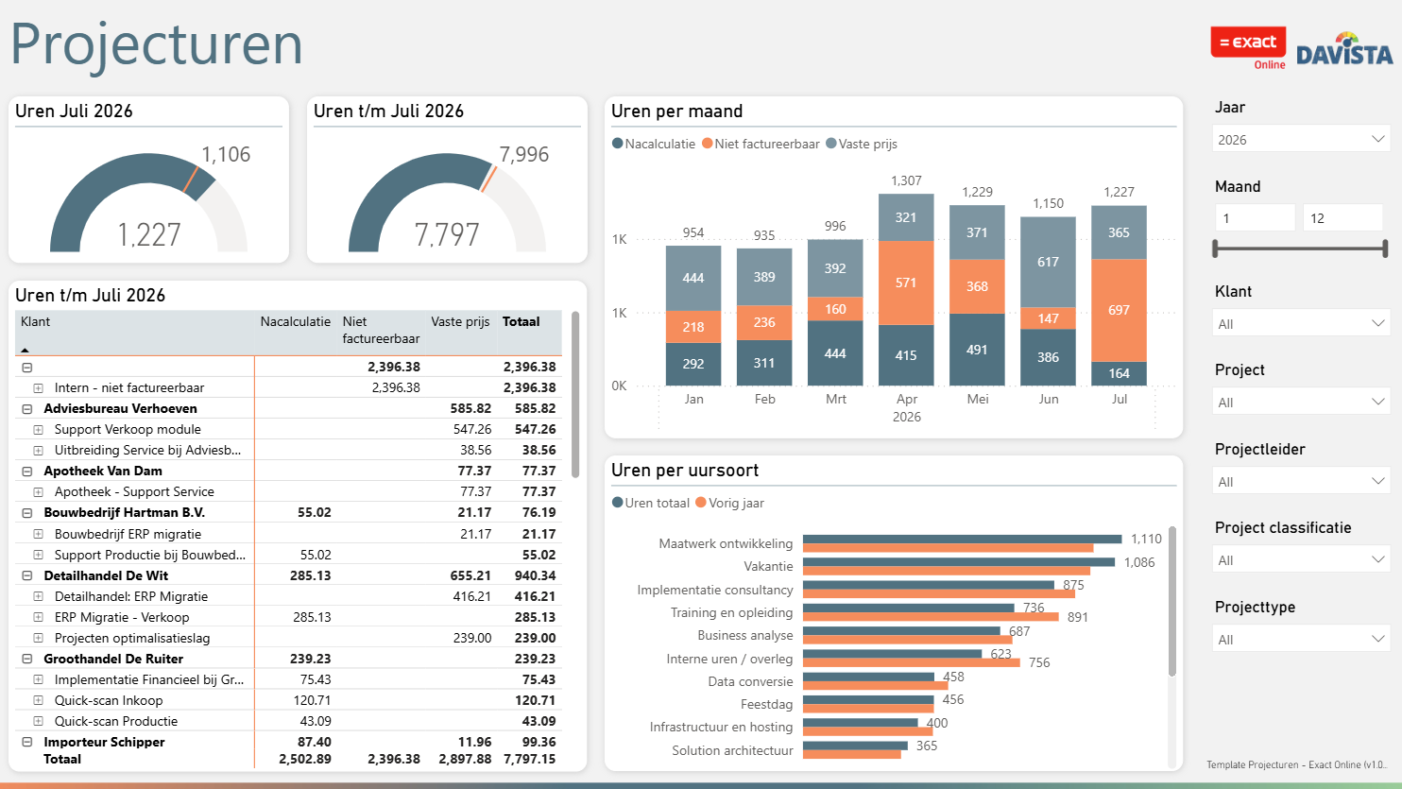Open the Projectleider filter dropdown

[x=1301, y=481]
